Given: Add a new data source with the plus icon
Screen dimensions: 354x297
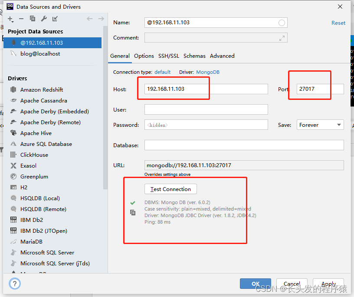Looking at the screenshot, I should pos(9,19).
